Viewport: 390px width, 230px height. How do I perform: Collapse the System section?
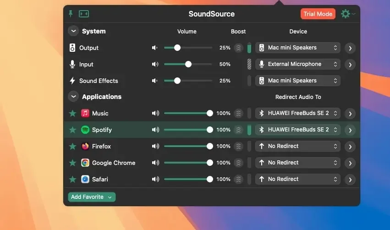click(x=73, y=31)
